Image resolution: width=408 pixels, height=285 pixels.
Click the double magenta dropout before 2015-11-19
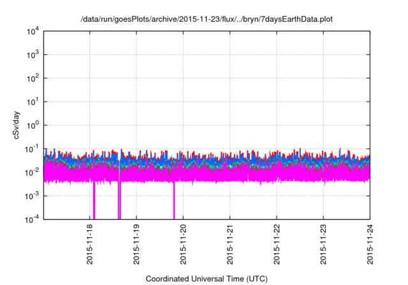119,200
